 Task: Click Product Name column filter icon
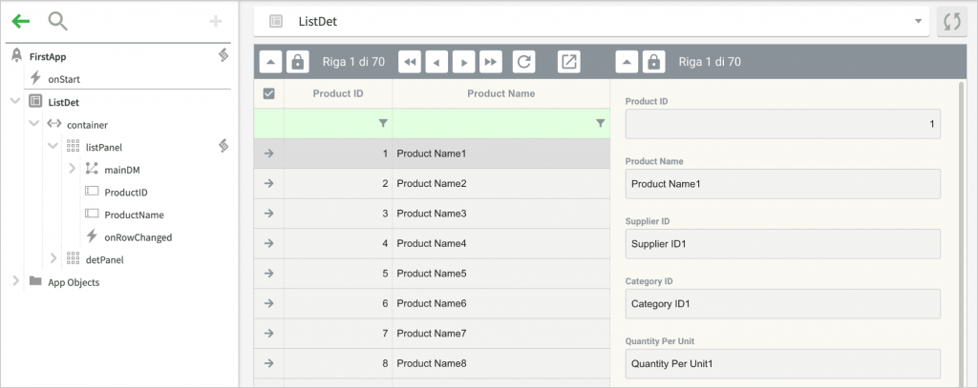[600, 123]
